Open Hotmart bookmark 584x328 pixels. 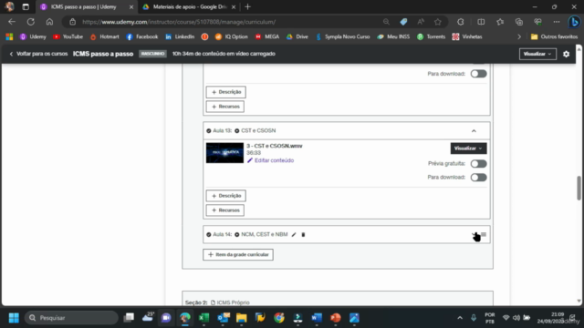(105, 36)
